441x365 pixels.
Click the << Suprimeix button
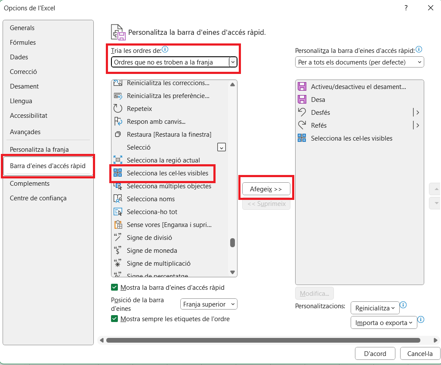266,204
